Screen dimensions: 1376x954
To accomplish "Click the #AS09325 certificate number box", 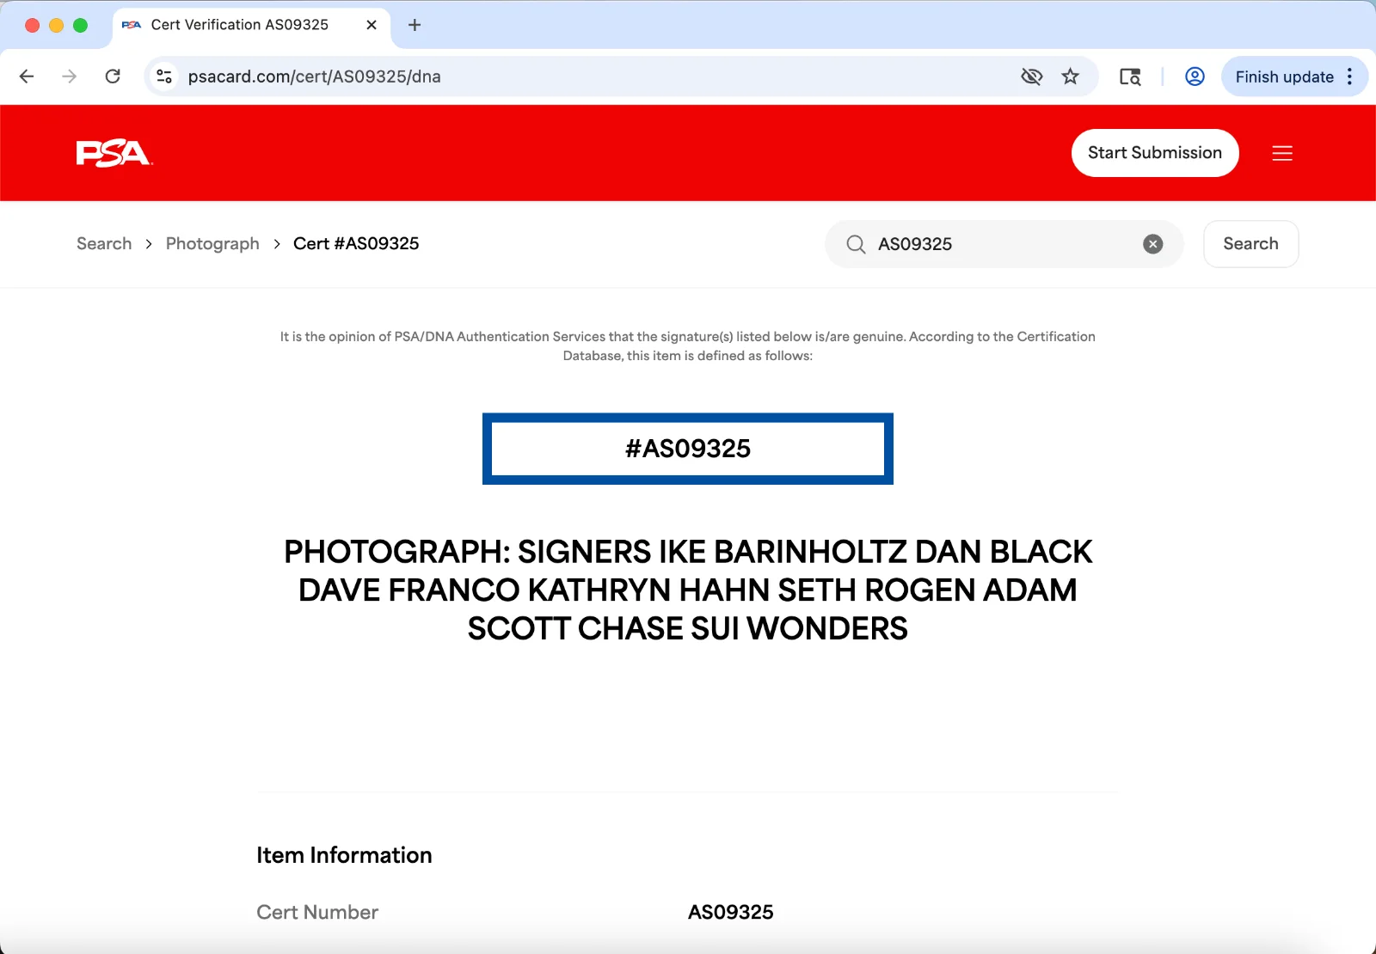I will pos(688,449).
